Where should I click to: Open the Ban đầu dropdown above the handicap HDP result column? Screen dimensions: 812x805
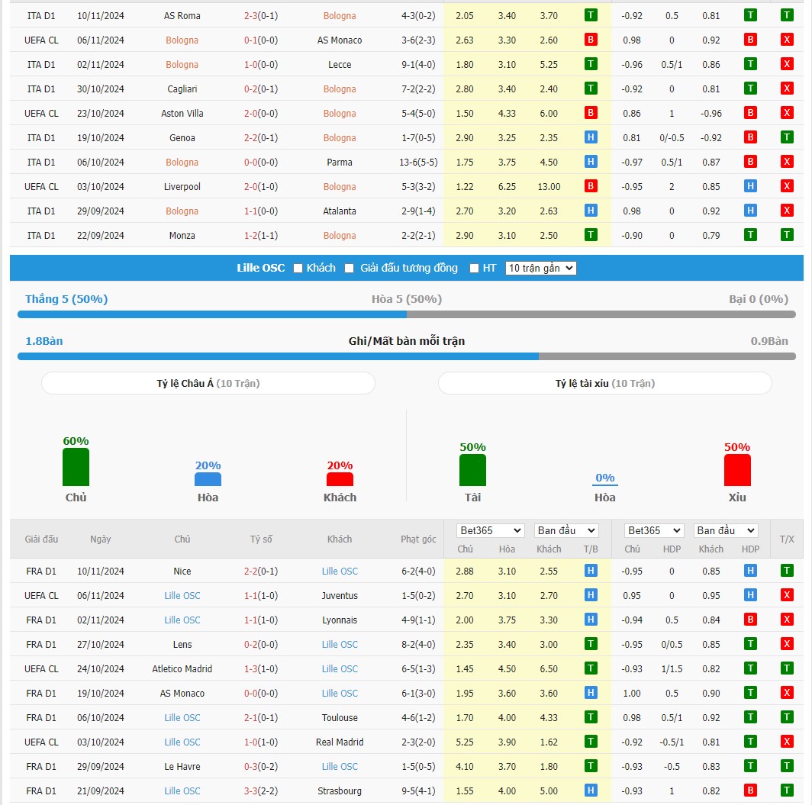[726, 530]
